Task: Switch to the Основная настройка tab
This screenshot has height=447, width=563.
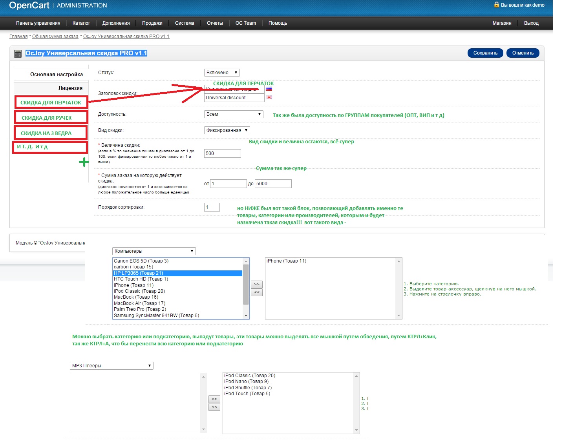Action: click(51, 75)
